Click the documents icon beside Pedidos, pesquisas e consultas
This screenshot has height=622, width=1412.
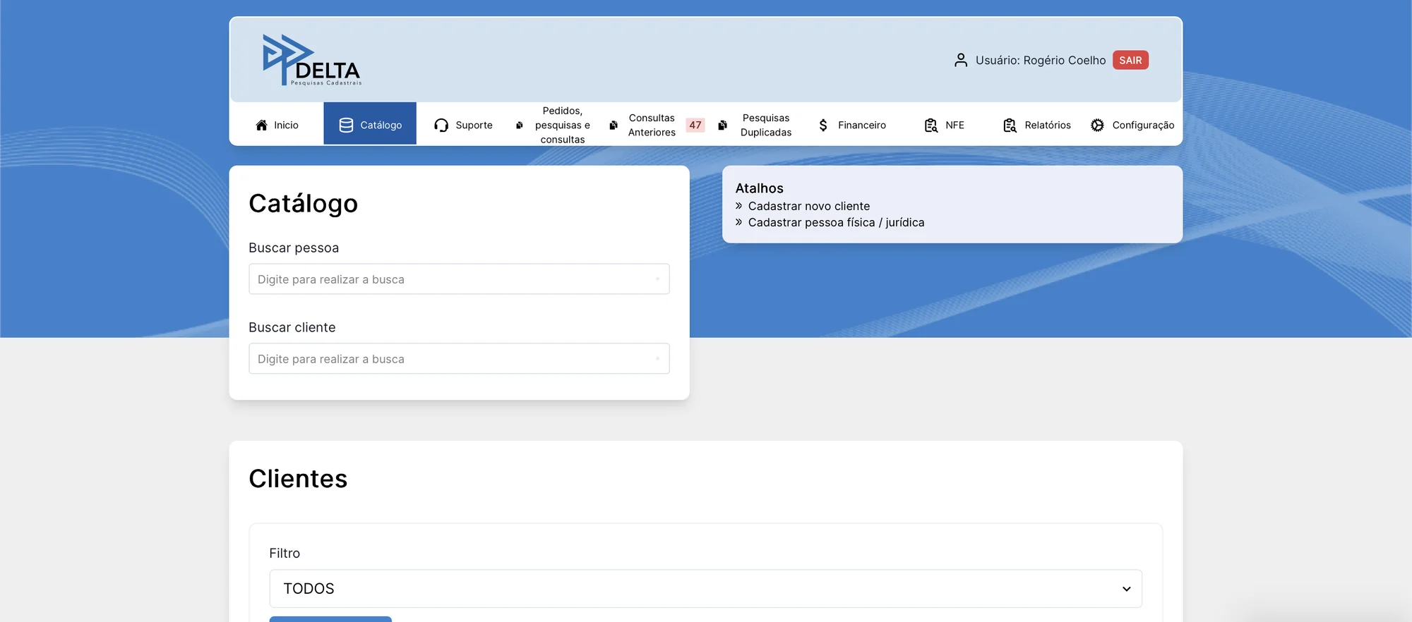tap(520, 125)
